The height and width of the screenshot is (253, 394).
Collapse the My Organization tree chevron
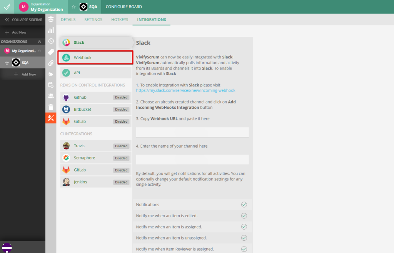tap(40, 51)
